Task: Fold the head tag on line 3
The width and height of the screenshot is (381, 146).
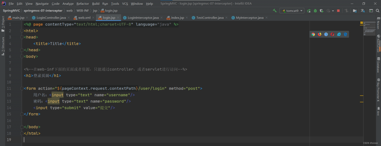Action: tap(22, 37)
